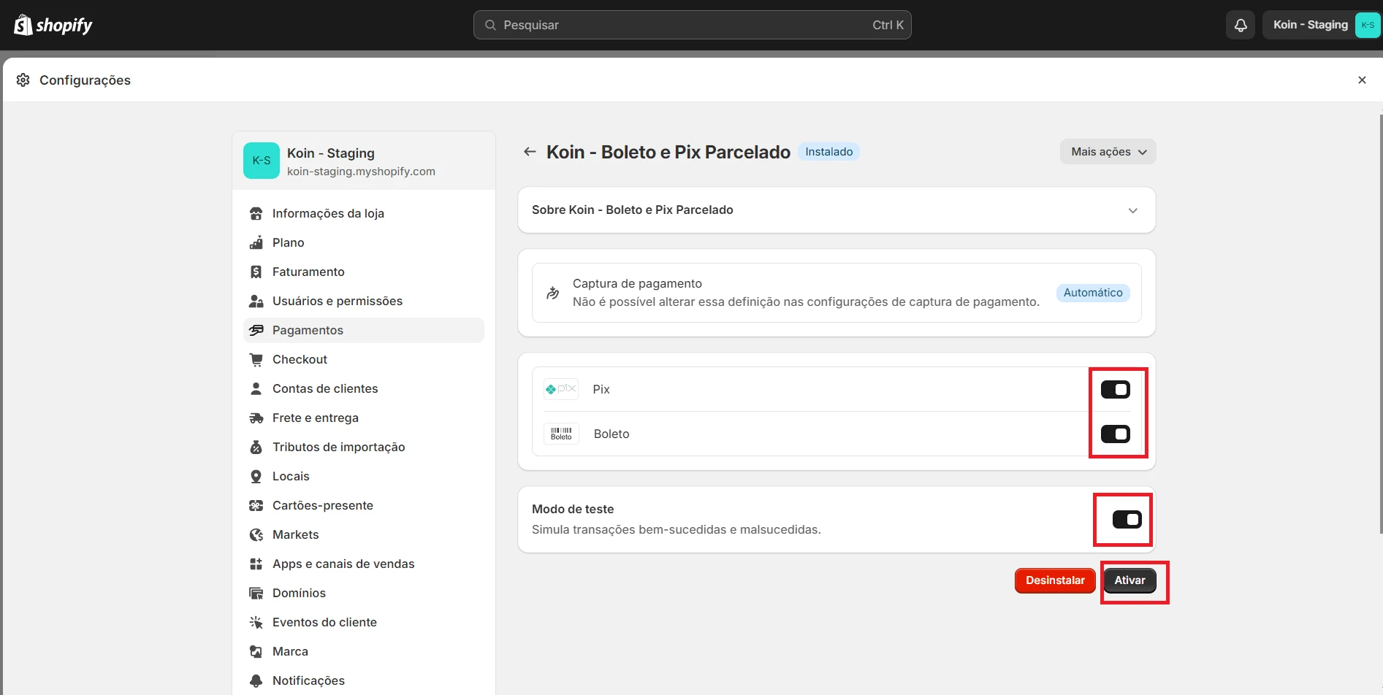Click the Usuários e permissões icon

256,301
